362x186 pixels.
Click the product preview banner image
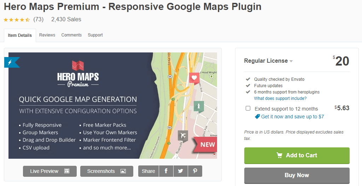[x=113, y=106]
